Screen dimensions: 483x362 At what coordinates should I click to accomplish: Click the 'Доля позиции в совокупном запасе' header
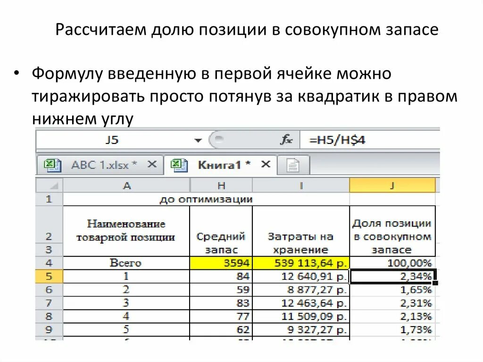392,231
